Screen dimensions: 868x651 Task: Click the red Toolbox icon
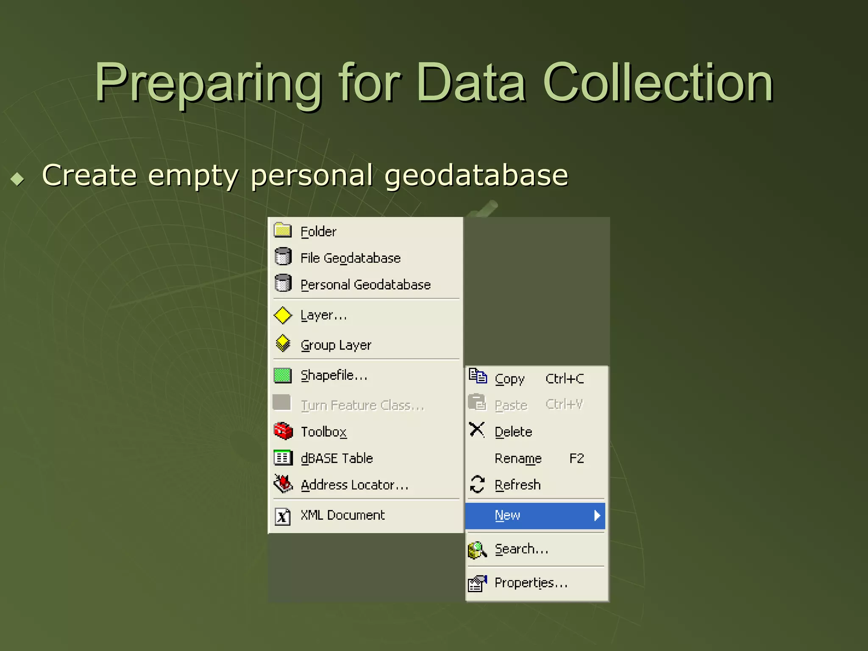tap(283, 431)
